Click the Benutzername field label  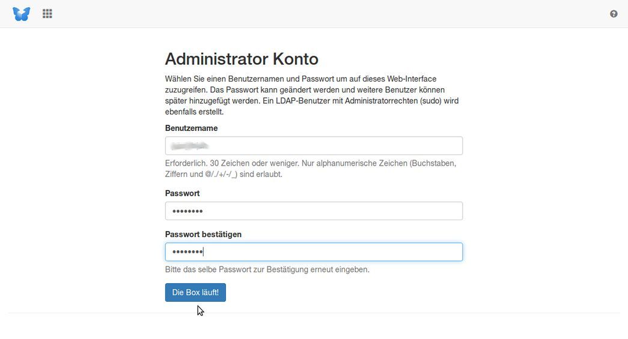[192, 128]
